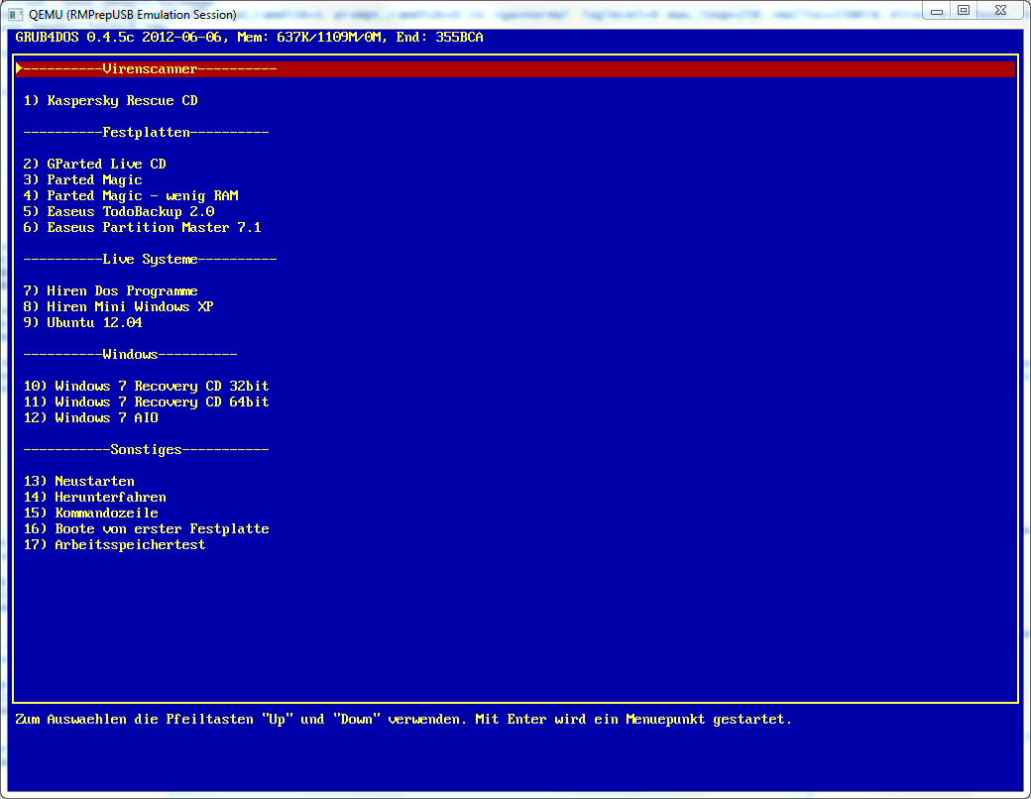Start the Arbeitsspeichertest entry
The image size is (1031, 799).
(114, 544)
